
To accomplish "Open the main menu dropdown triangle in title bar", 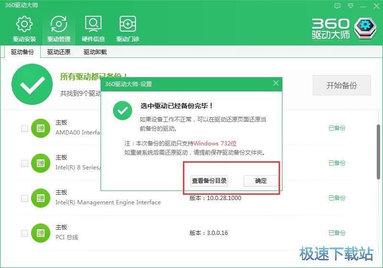I will tap(350, 6).
